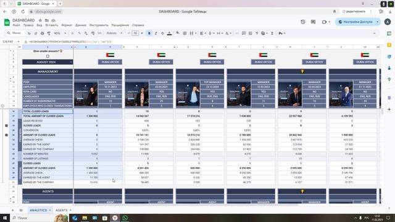Open the fill color bucket
The height and width of the screenshot is (222, 395).
178,33
